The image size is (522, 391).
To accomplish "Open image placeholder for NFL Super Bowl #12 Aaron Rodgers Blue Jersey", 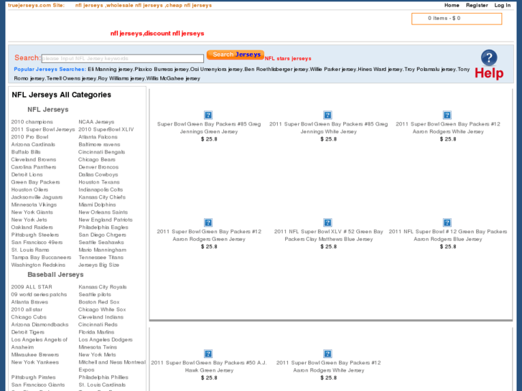I will click(x=447, y=222).
